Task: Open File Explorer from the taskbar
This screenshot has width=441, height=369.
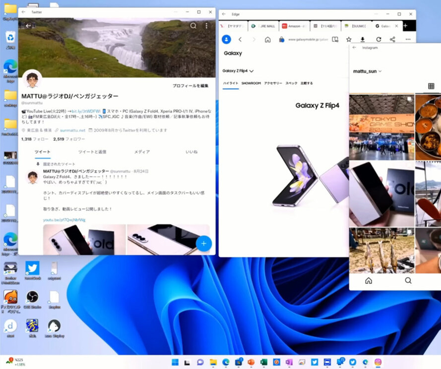Action: [213, 362]
